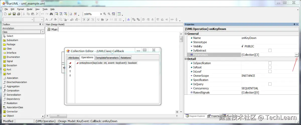Select the Generalization tool in Toolbox
The image size is (301, 125).
14,95
